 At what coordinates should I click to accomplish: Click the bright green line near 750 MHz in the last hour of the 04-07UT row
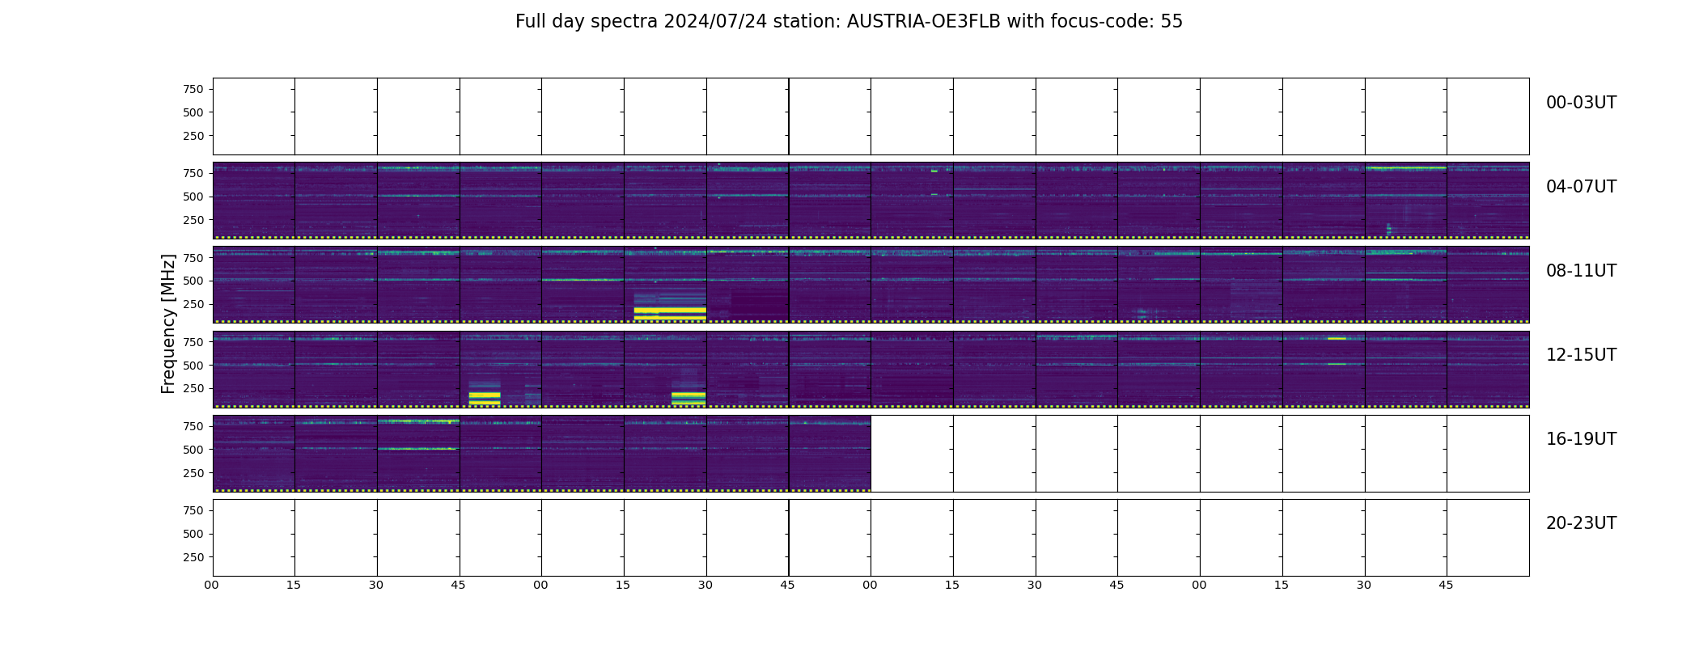click(1406, 168)
